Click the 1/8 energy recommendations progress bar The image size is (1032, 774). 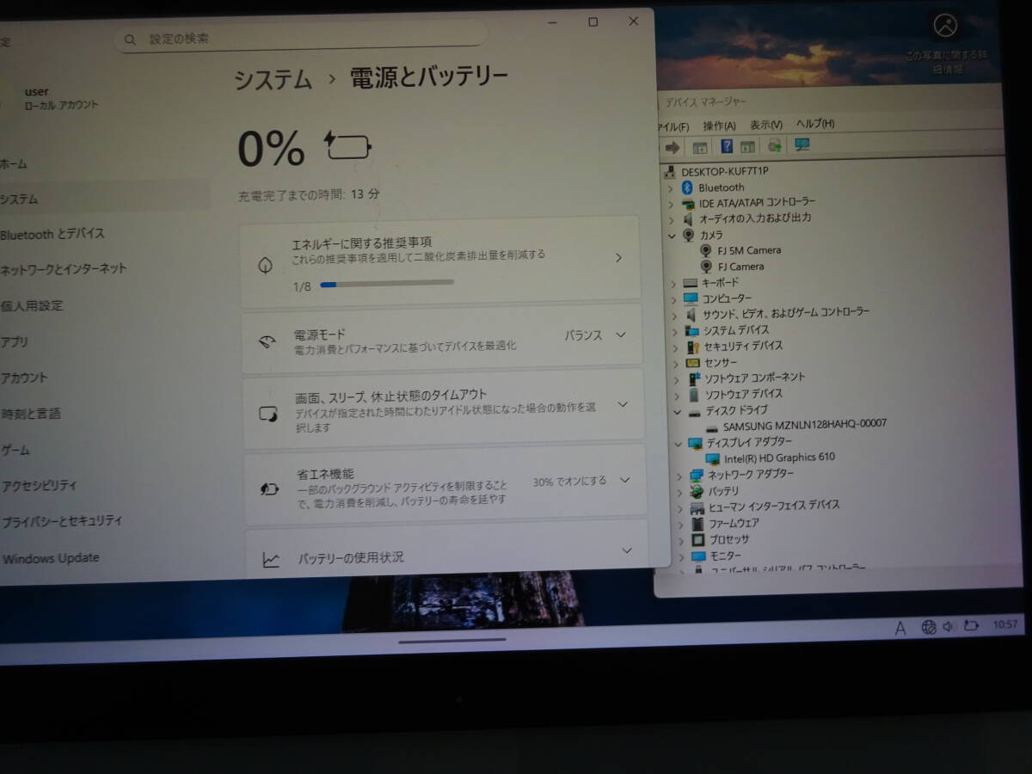(387, 283)
